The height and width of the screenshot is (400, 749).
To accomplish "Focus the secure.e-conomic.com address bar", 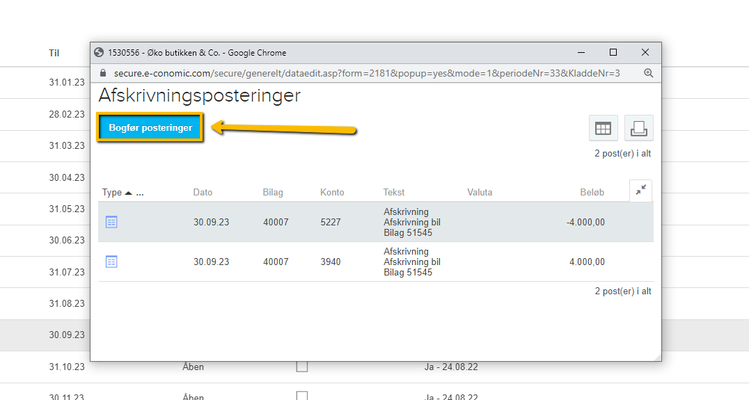I will [x=362, y=73].
